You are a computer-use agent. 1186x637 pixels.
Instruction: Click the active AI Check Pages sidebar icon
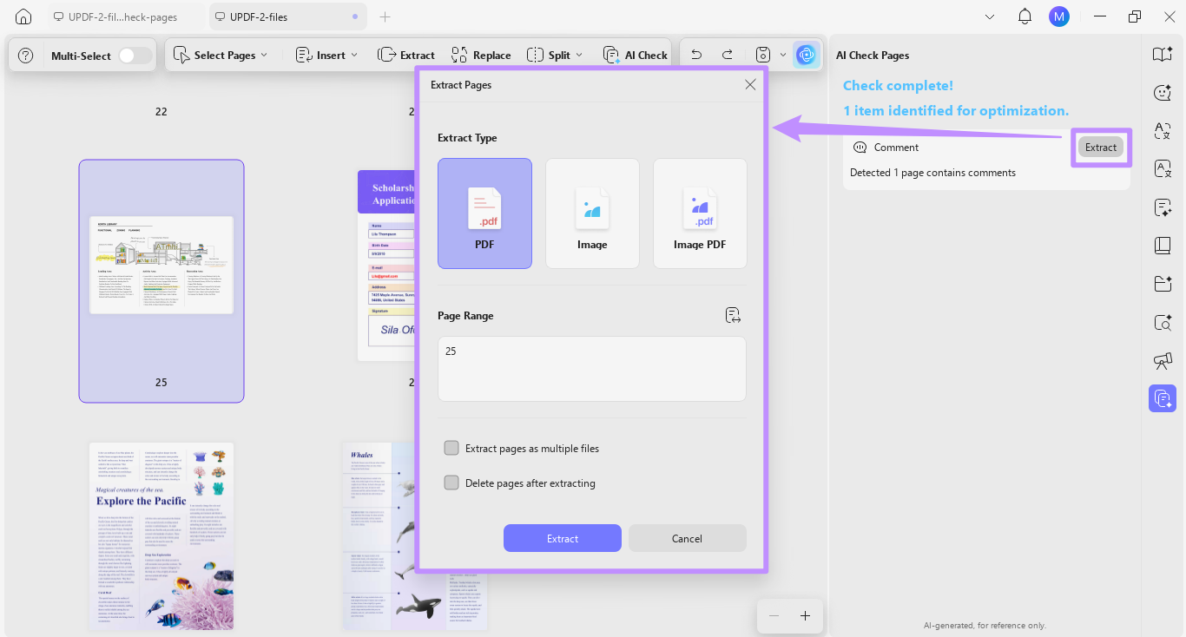tap(1163, 398)
